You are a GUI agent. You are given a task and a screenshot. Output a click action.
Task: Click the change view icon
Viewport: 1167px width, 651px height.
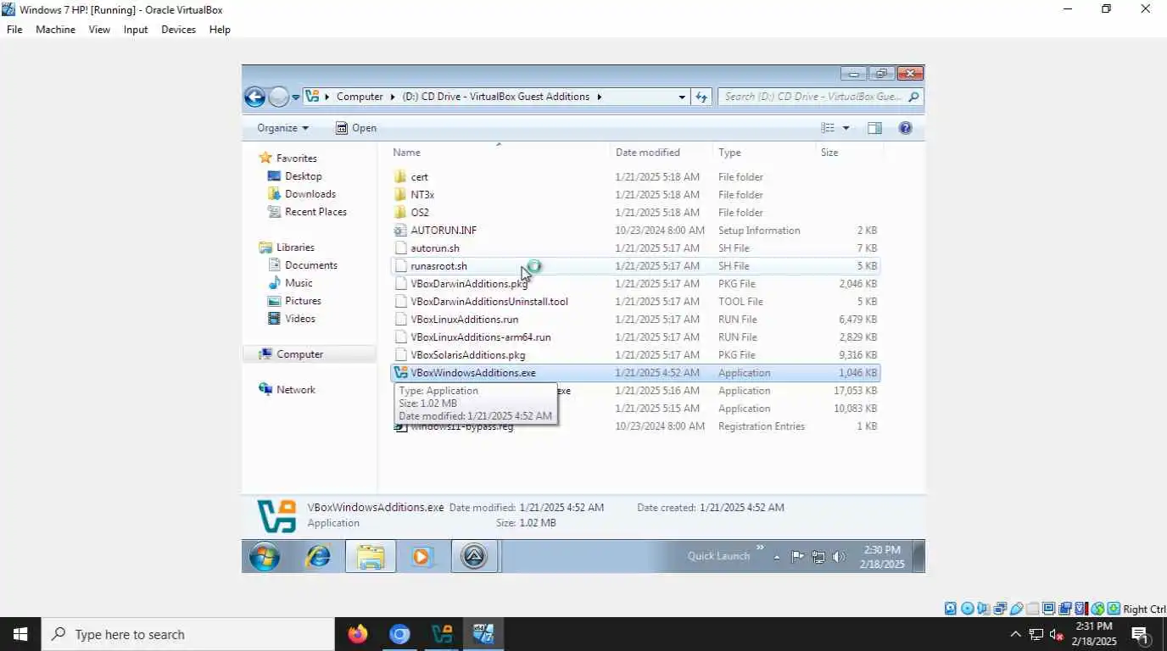click(x=828, y=128)
